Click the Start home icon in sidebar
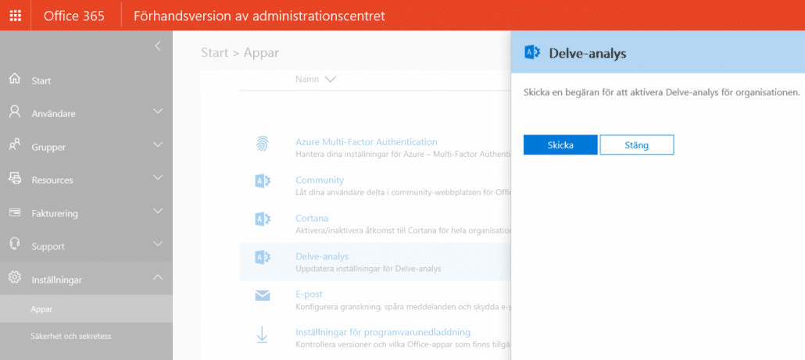 (15, 80)
